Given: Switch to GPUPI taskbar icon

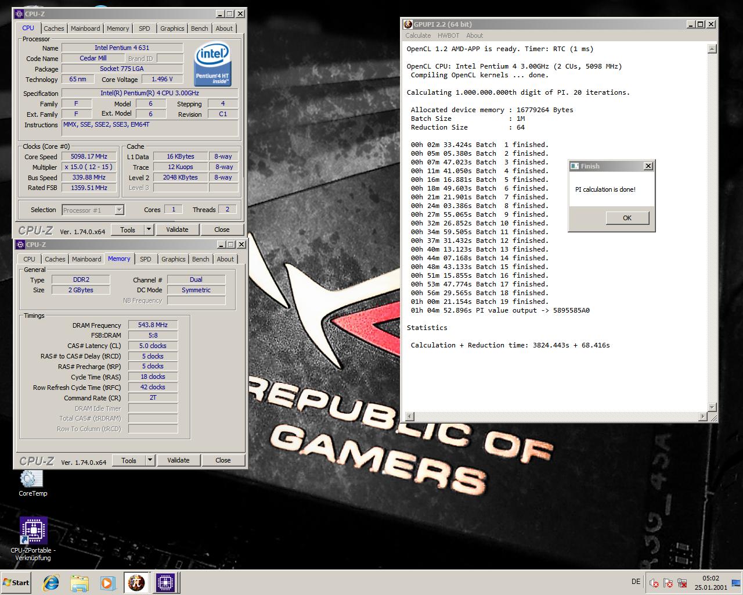Looking at the screenshot, I should pyautogui.click(x=136, y=583).
